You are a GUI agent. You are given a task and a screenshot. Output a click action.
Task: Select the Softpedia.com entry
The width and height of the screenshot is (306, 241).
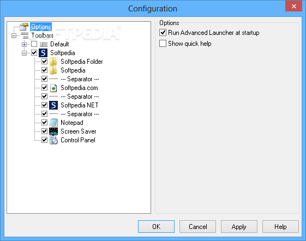(79, 88)
